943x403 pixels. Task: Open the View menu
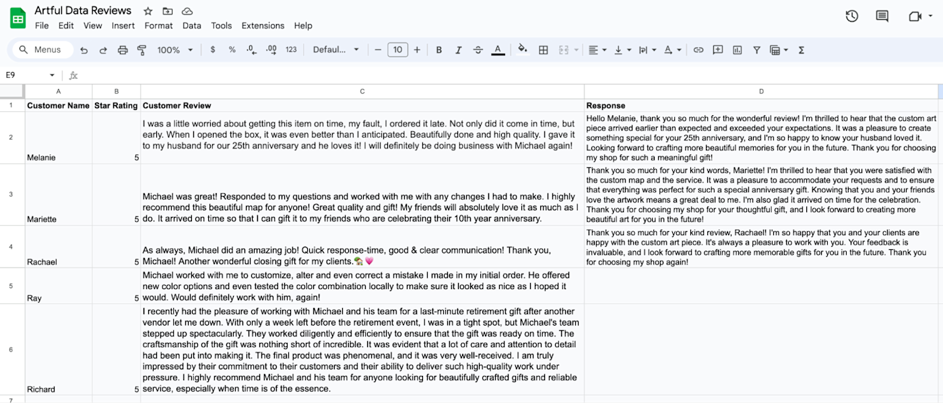[x=93, y=26]
